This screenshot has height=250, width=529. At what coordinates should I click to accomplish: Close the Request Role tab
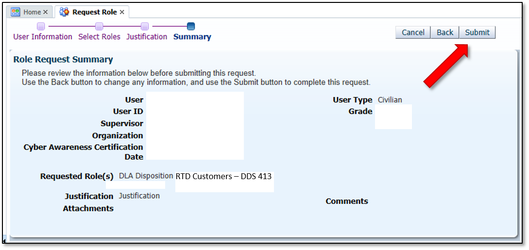point(122,12)
